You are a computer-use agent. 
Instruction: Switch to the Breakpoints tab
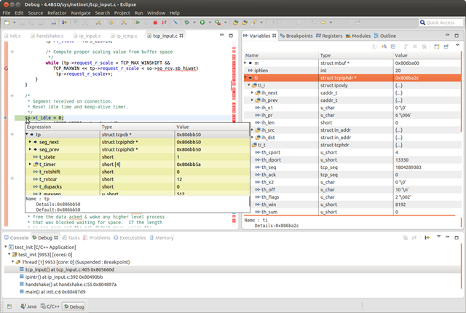296,36
